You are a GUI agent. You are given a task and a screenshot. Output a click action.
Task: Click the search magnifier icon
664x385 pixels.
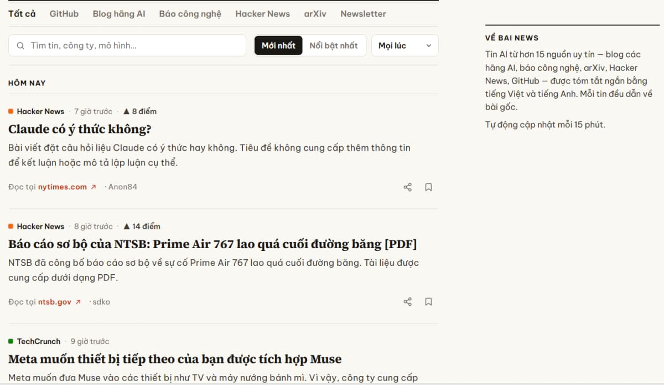click(x=20, y=45)
